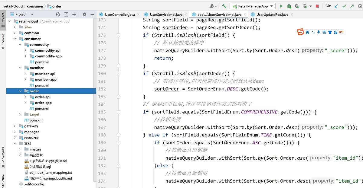Select the 电商平台-springcloud版.md file
The height and width of the screenshot is (188, 363).
pos(51,178)
